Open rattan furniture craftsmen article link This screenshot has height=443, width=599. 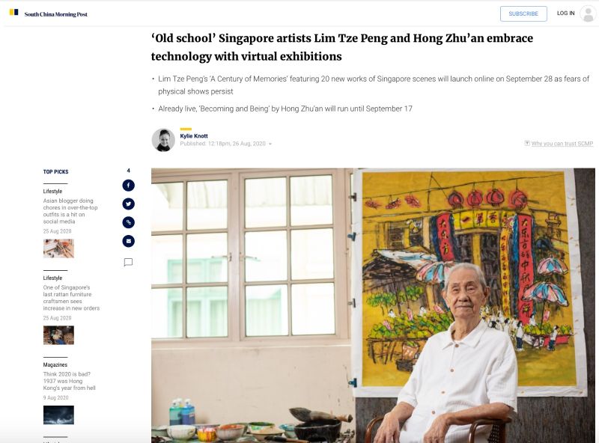pyautogui.click(x=71, y=298)
